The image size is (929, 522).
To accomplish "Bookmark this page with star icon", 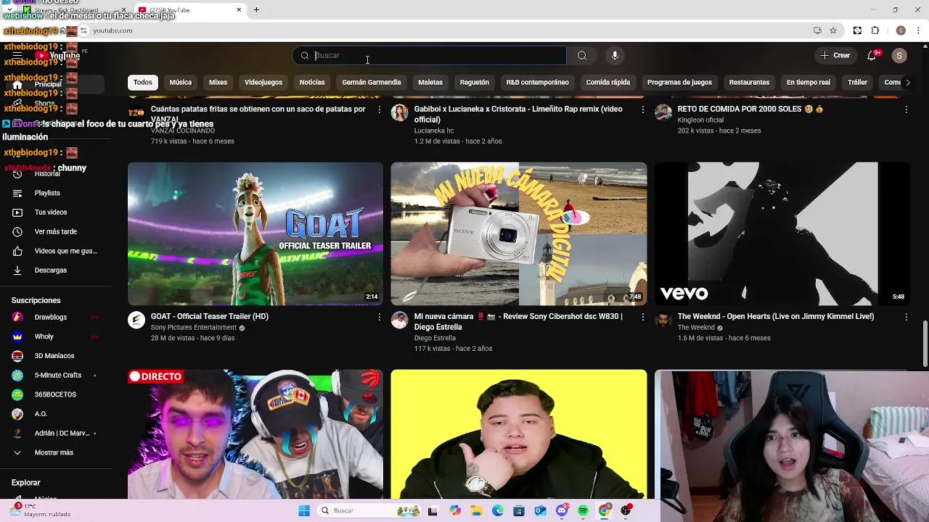I will click(833, 30).
